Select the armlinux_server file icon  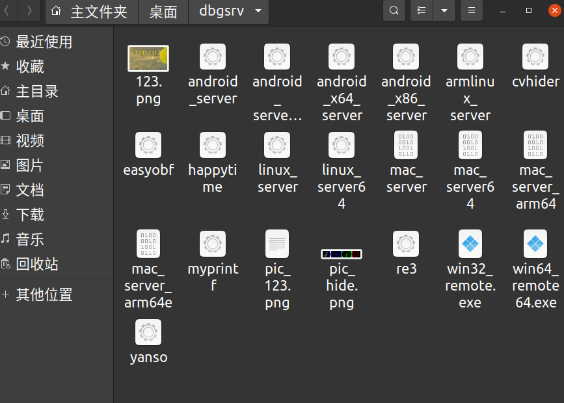[470, 57]
